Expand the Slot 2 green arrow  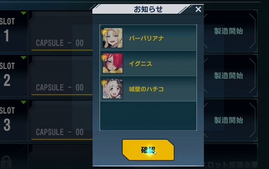pyautogui.click(x=24, y=58)
